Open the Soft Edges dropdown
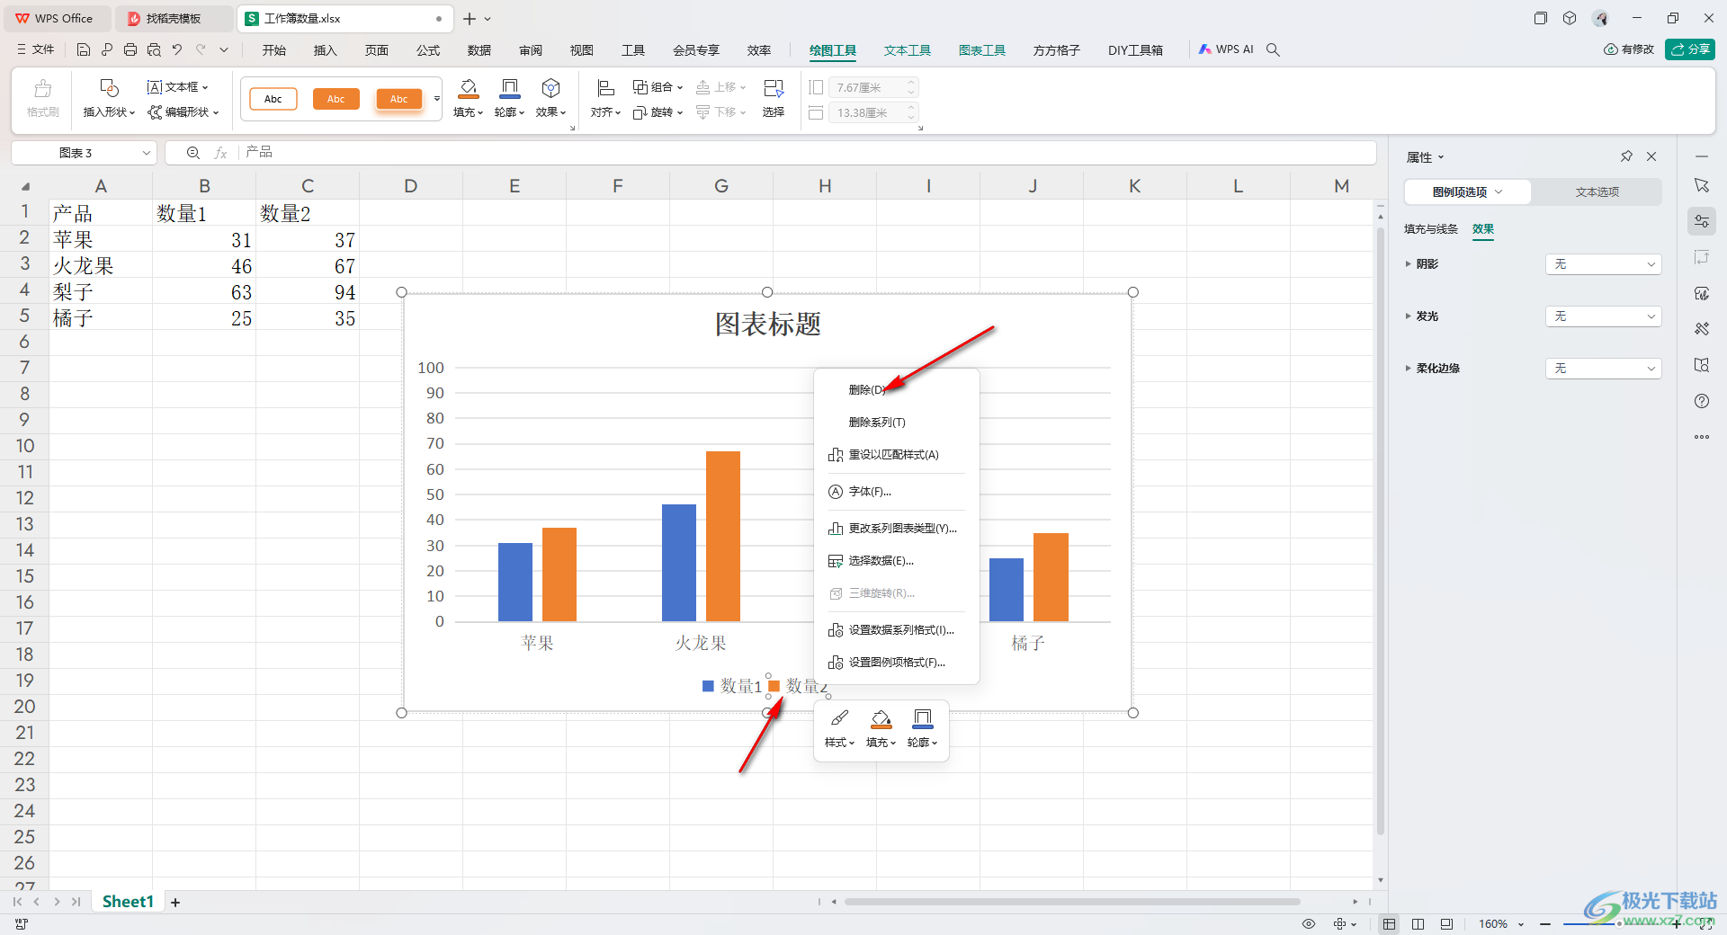1727x935 pixels. pyautogui.click(x=1603, y=369)
